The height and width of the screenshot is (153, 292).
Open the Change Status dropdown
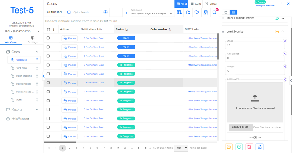(x=264, y=6)
